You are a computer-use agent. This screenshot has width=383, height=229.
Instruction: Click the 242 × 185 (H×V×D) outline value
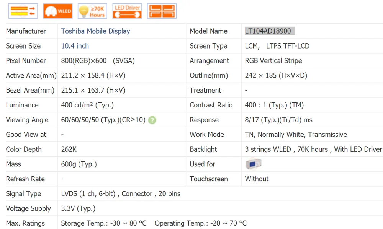(x=276, y=76)
